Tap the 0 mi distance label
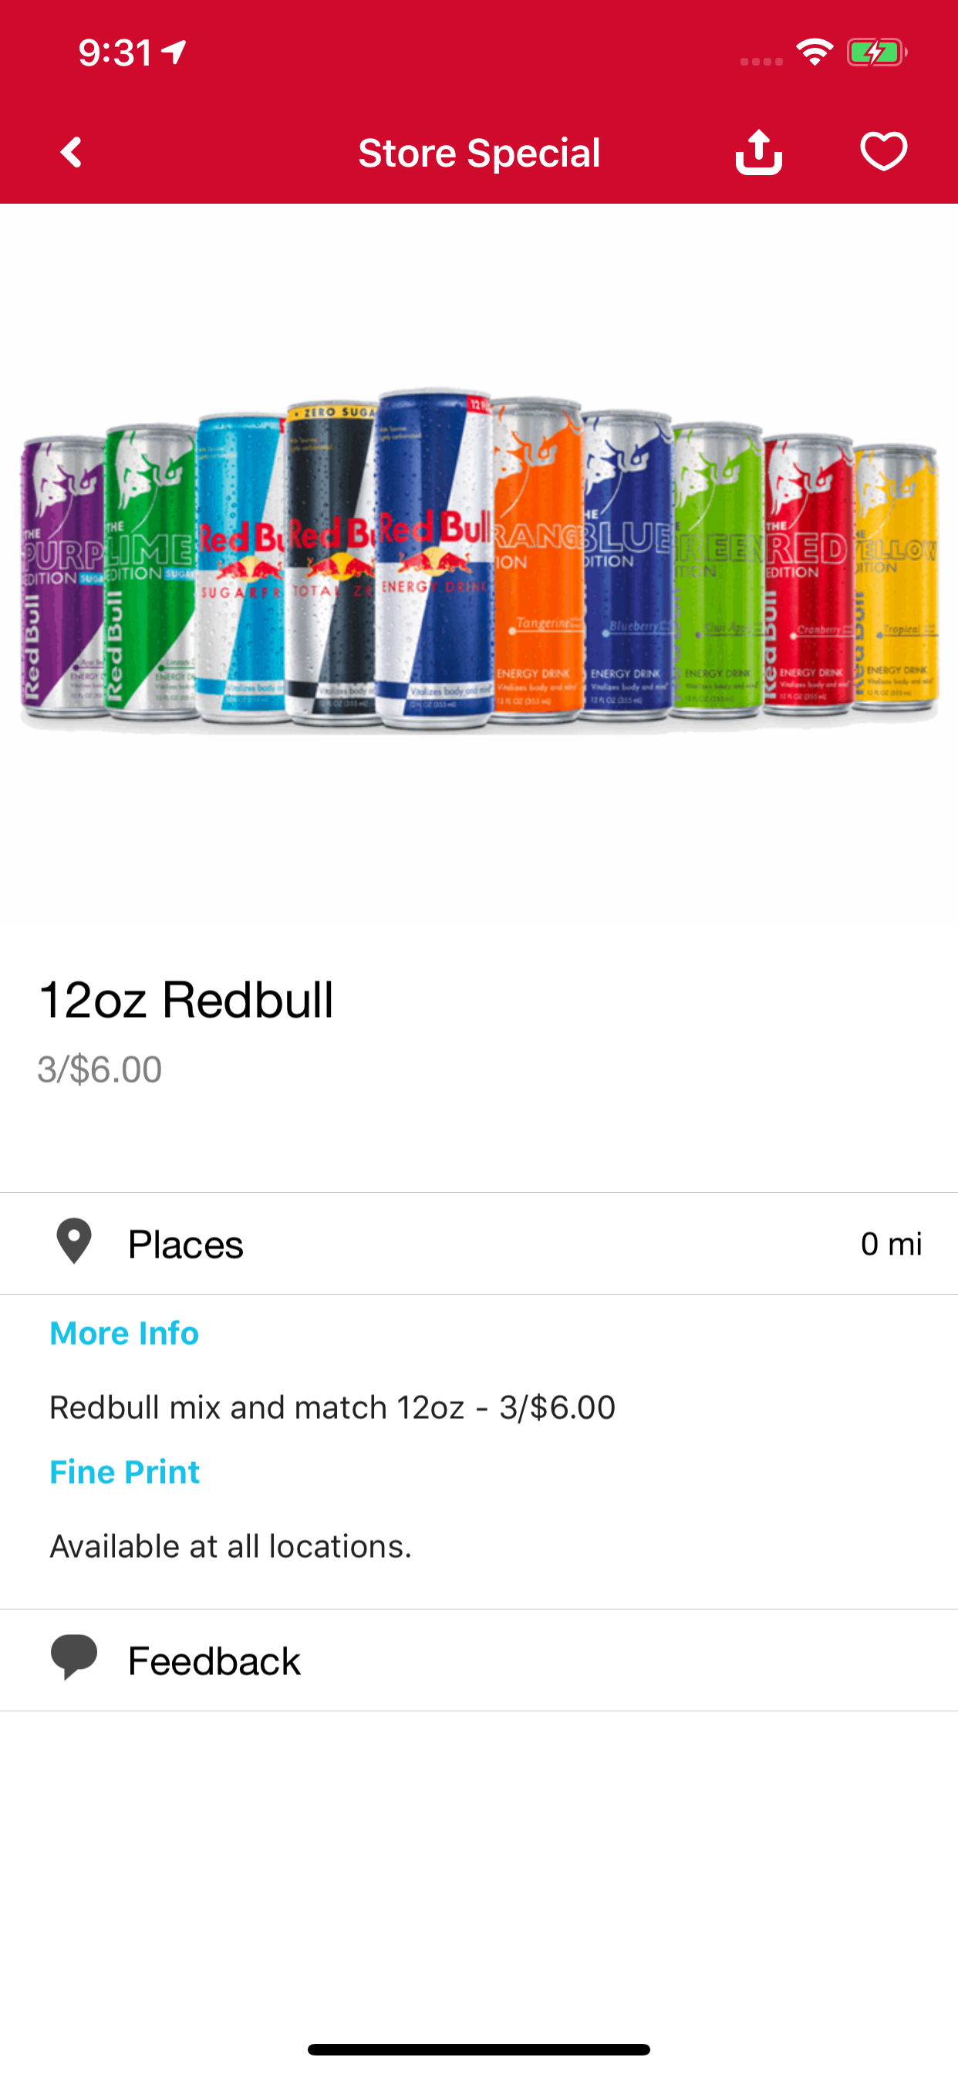Viewport: 958px width, 2074px height. (890, 1244)
